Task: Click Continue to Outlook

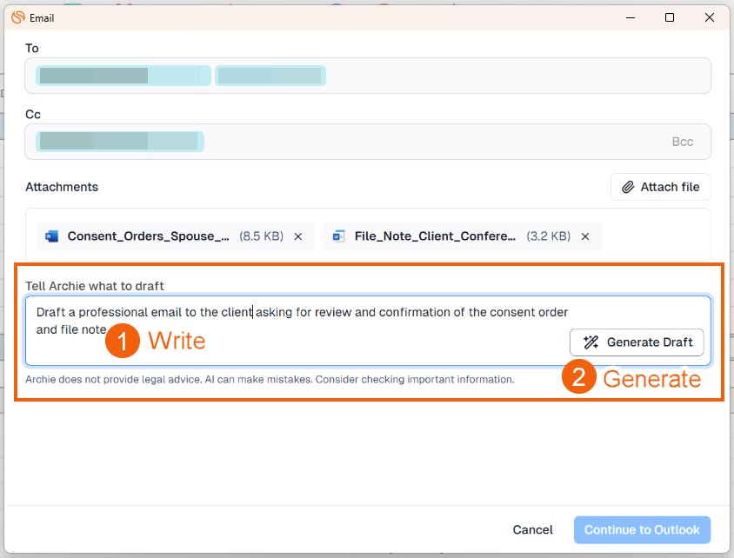Action: (642, 529)
